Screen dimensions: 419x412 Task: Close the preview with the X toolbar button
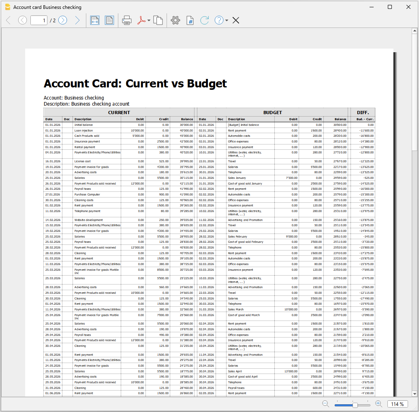[236, 20]
